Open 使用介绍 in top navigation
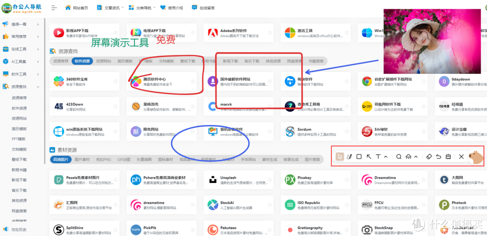The width and height of the screenshot is (487, 236). pos(171,8)
